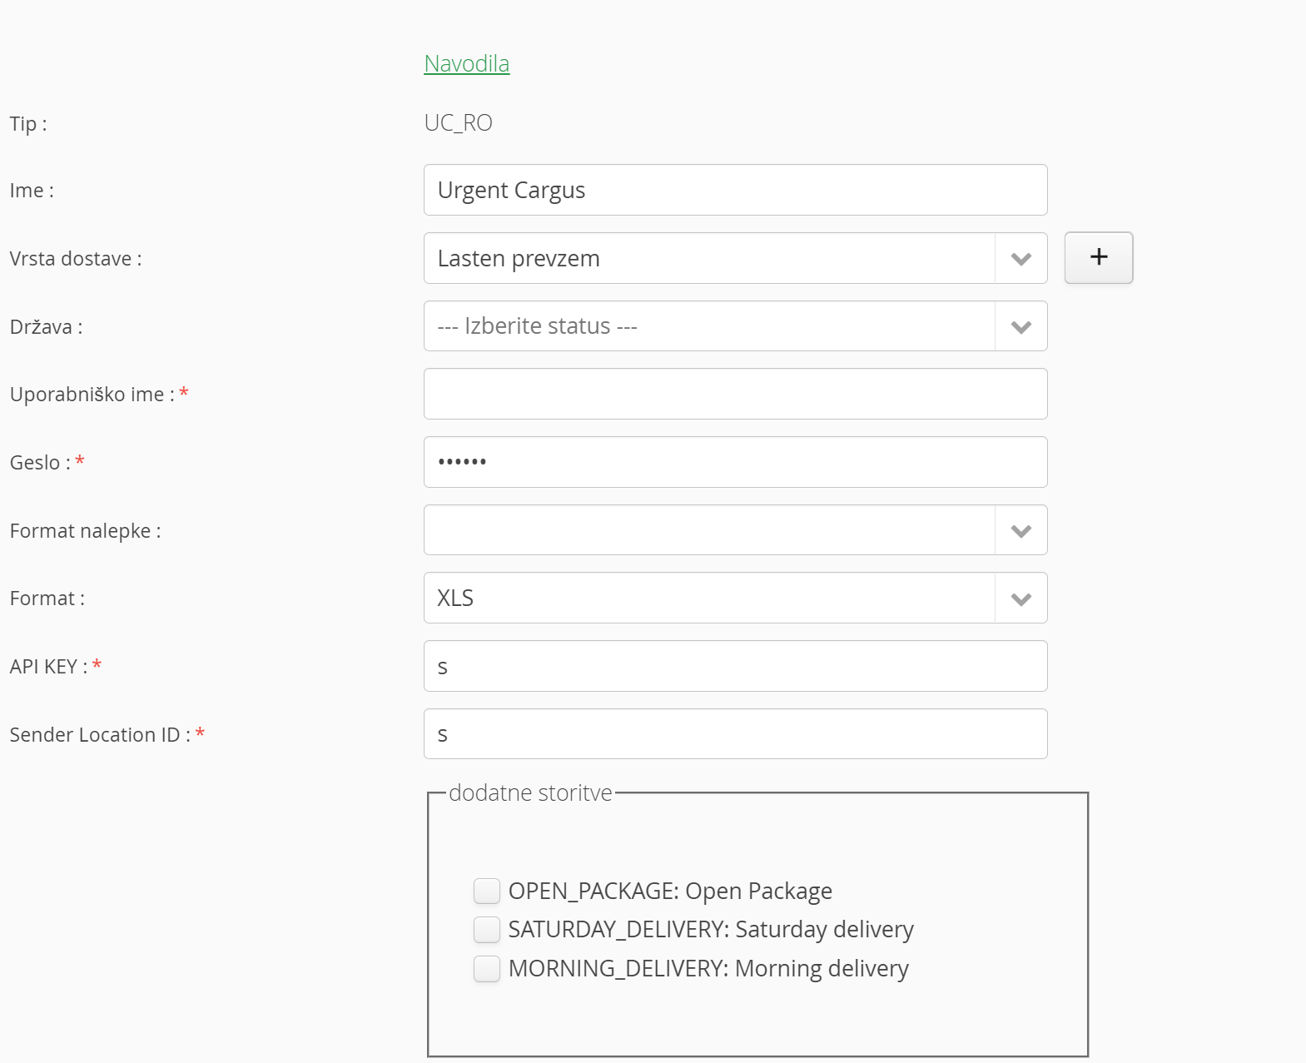Click the API KEY input field
The image size is (1306, 1063).
pos(735,666)
